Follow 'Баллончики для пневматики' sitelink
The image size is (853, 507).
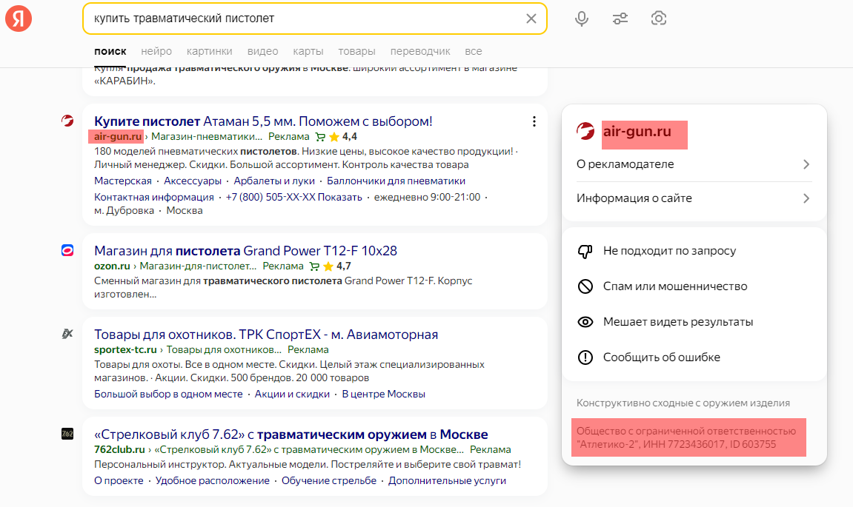pyautogui.click(x=396, y=181)
